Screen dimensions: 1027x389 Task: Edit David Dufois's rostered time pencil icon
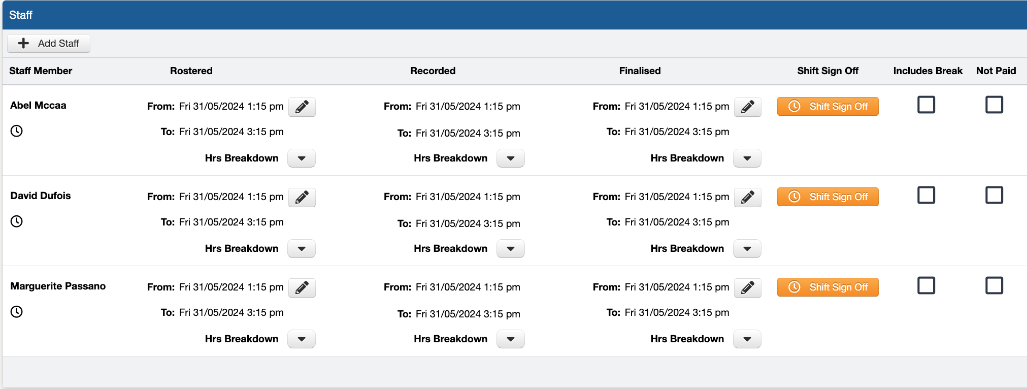coord(302,197)
